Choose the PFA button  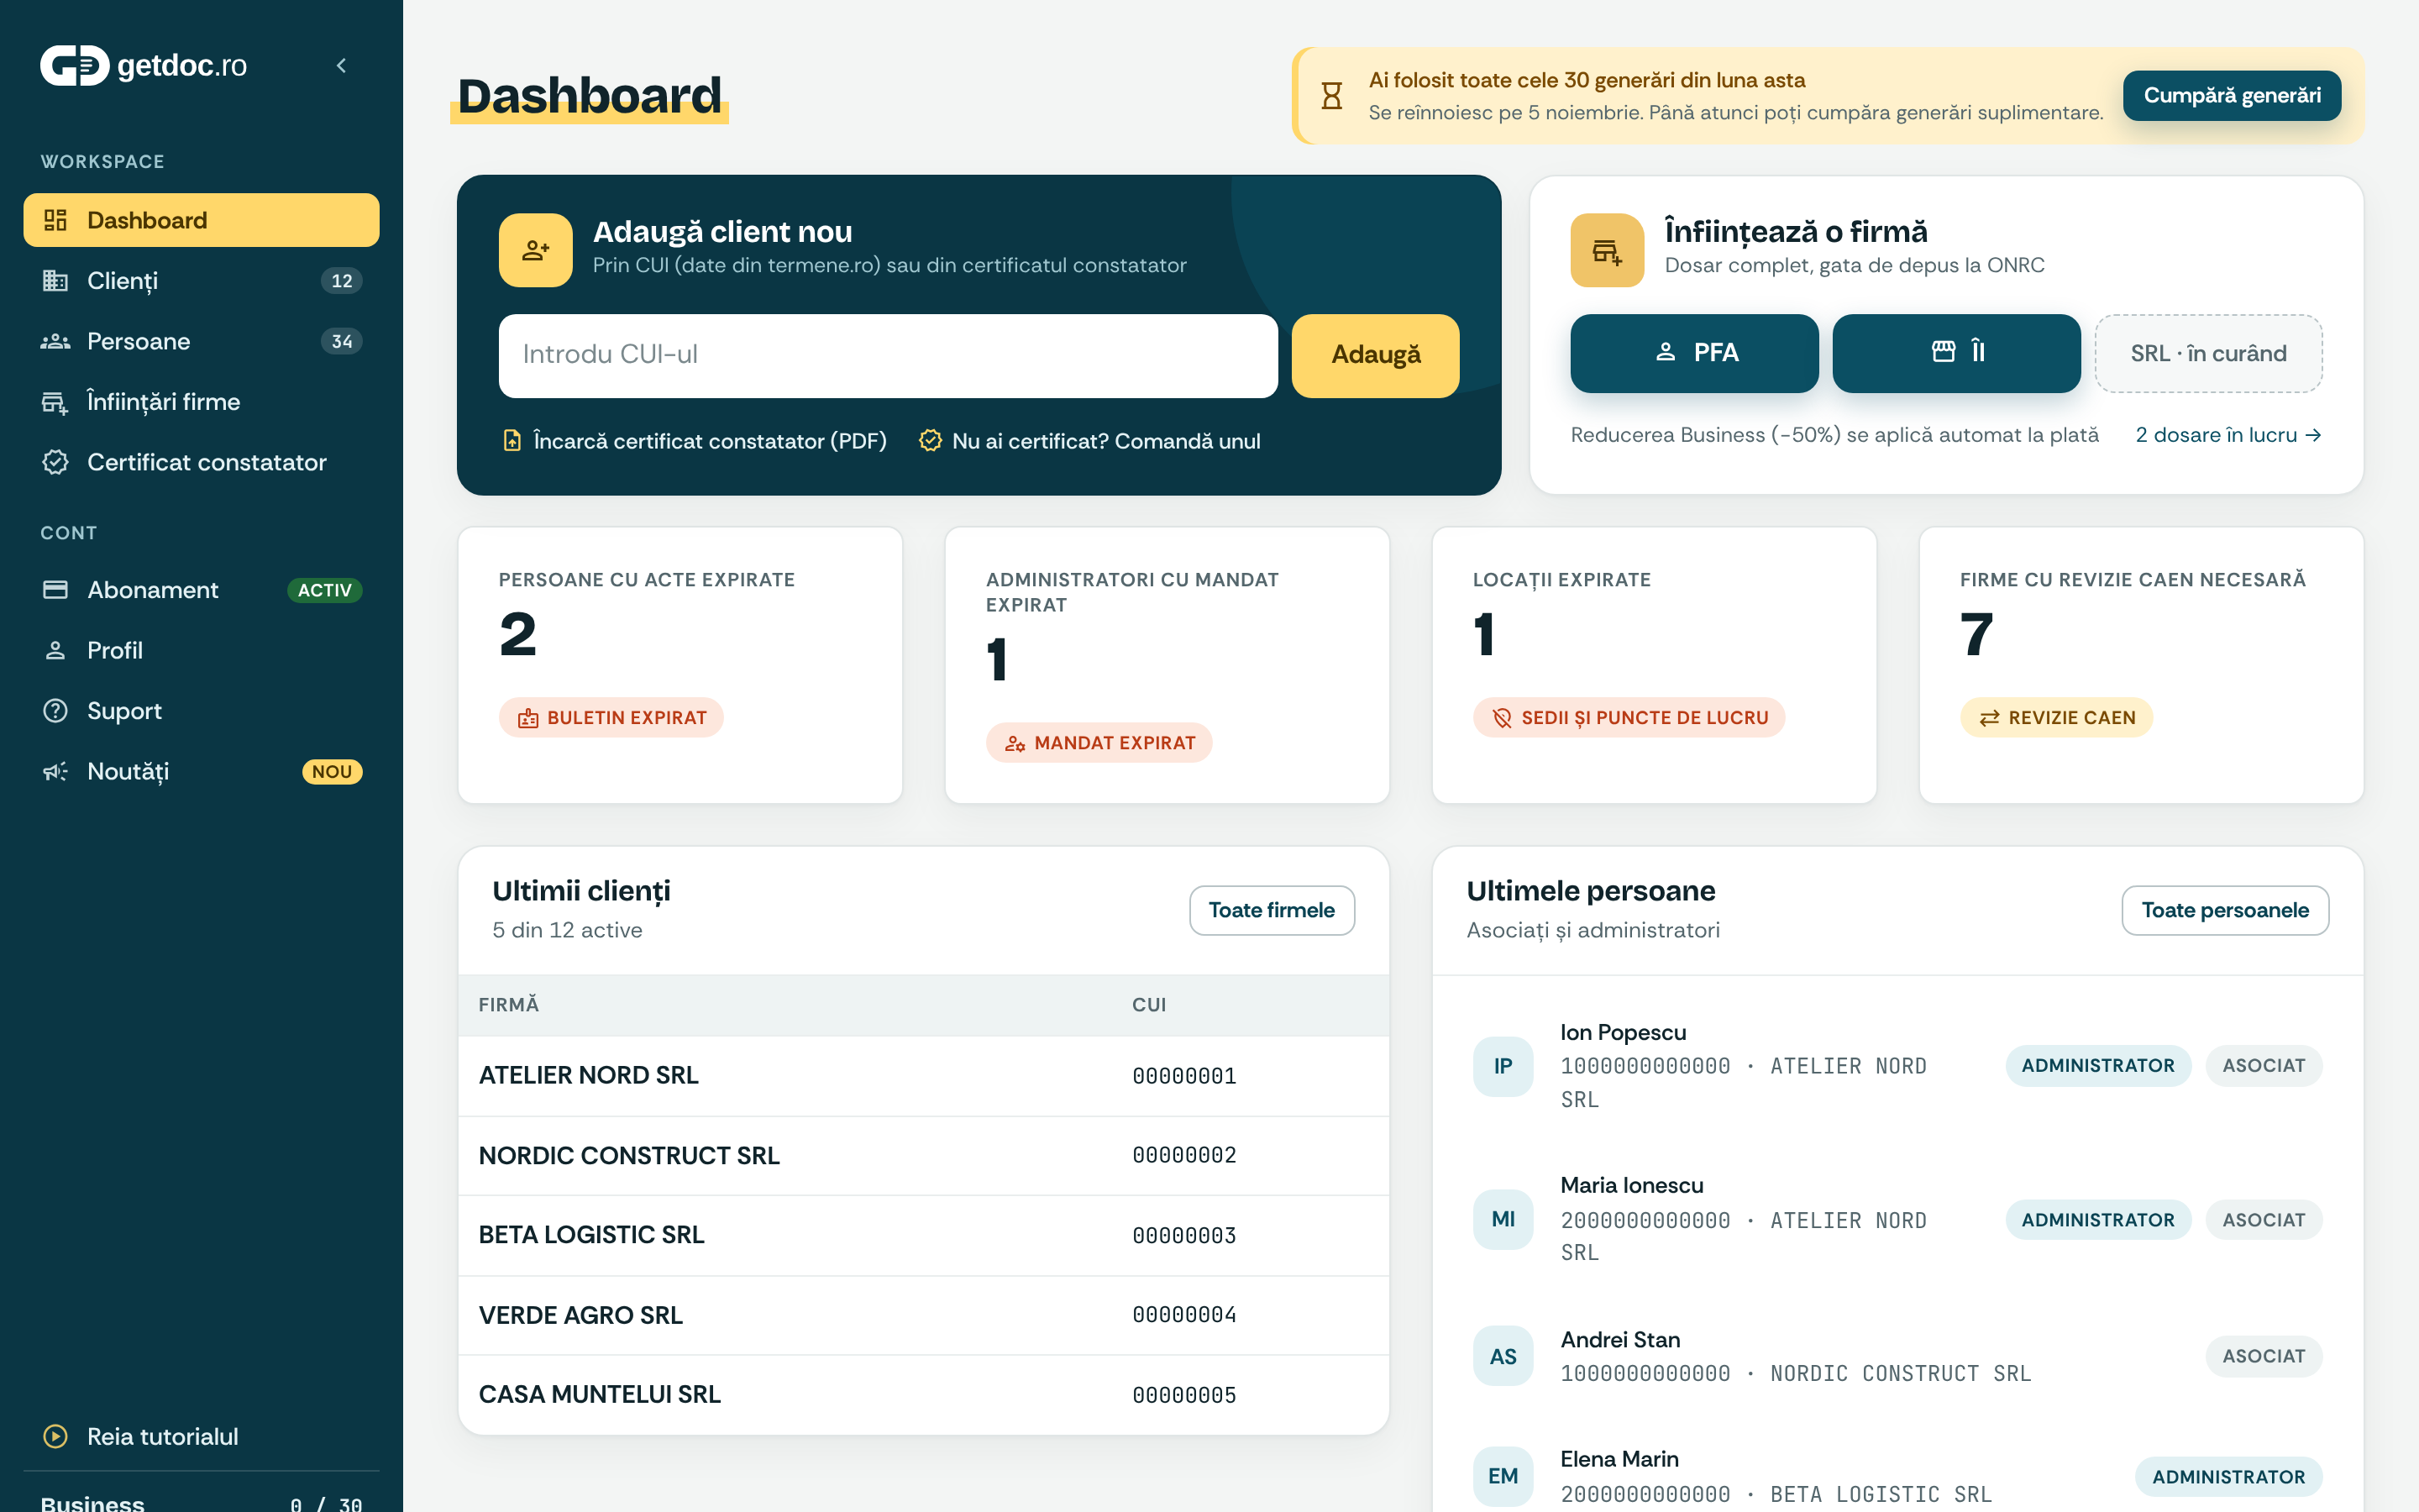pos(1694,353)
